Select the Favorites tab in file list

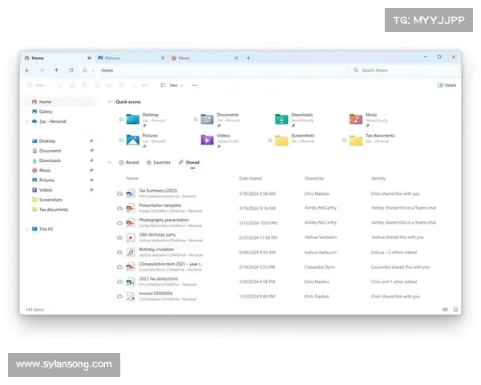pyautogui.click(x=158, y=162)
